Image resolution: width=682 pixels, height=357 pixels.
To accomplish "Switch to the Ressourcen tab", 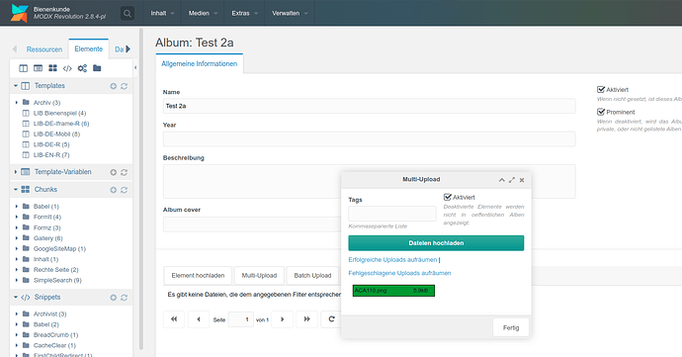I will click(44, 49).
